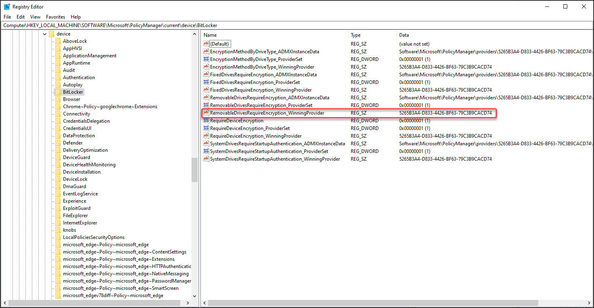Click the folder icon next to FileExplorer
The image size is (594, 308).
pyautogui.click(x=58, y=215)
